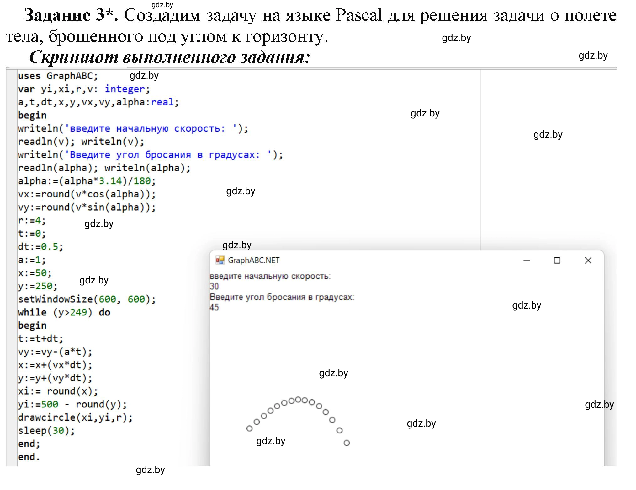636x490 pixels.
Task: Click the 'x:=50;' code line
Action: coord(35,273)
